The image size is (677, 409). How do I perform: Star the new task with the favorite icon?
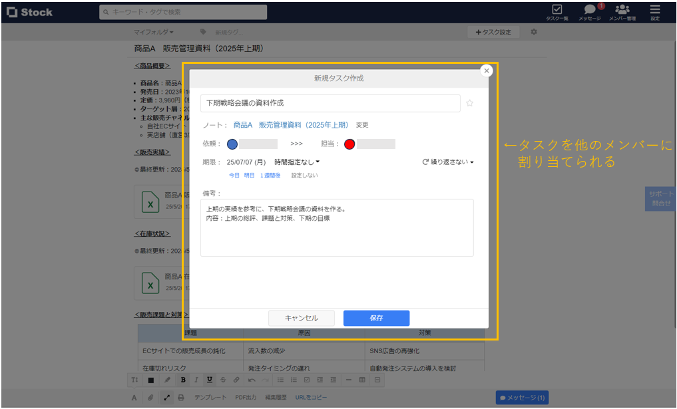[470, 103]
